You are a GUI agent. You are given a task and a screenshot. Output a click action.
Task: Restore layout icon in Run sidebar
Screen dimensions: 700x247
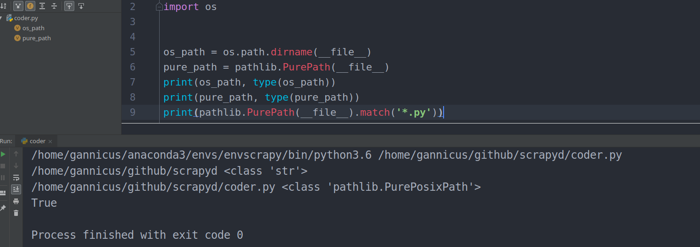pyautogui.click(x=3, y=193)
